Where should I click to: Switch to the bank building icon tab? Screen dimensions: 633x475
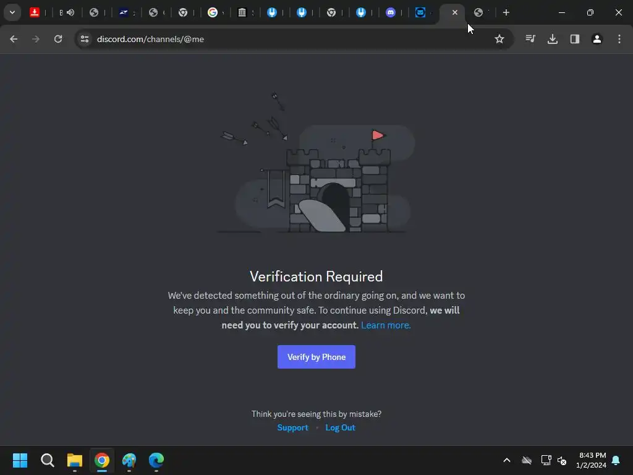point(242,12)
